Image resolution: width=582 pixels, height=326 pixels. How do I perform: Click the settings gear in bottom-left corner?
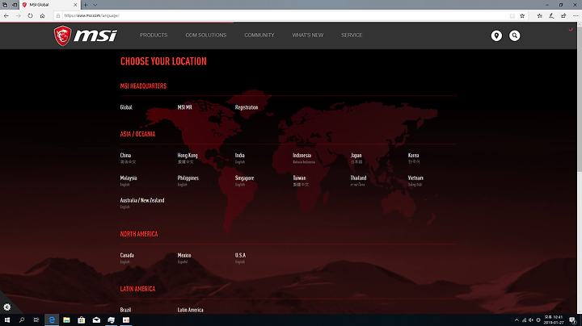point(7,307)
